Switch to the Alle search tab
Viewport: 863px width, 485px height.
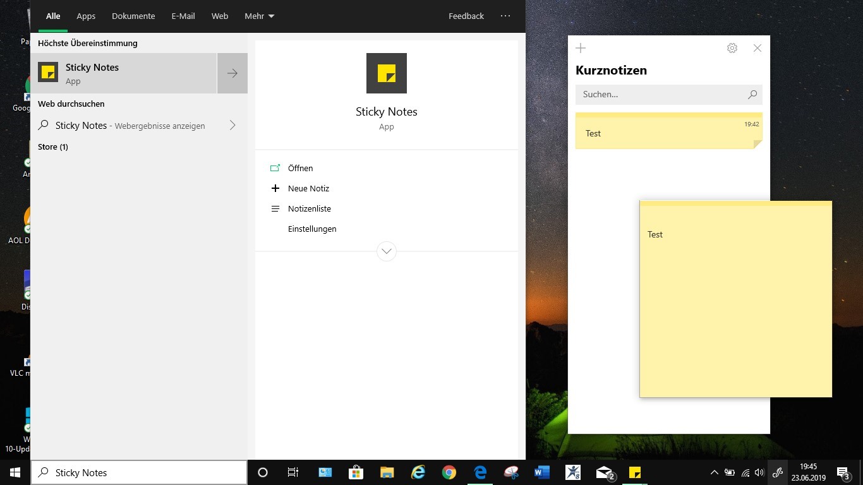coord(53,16)
